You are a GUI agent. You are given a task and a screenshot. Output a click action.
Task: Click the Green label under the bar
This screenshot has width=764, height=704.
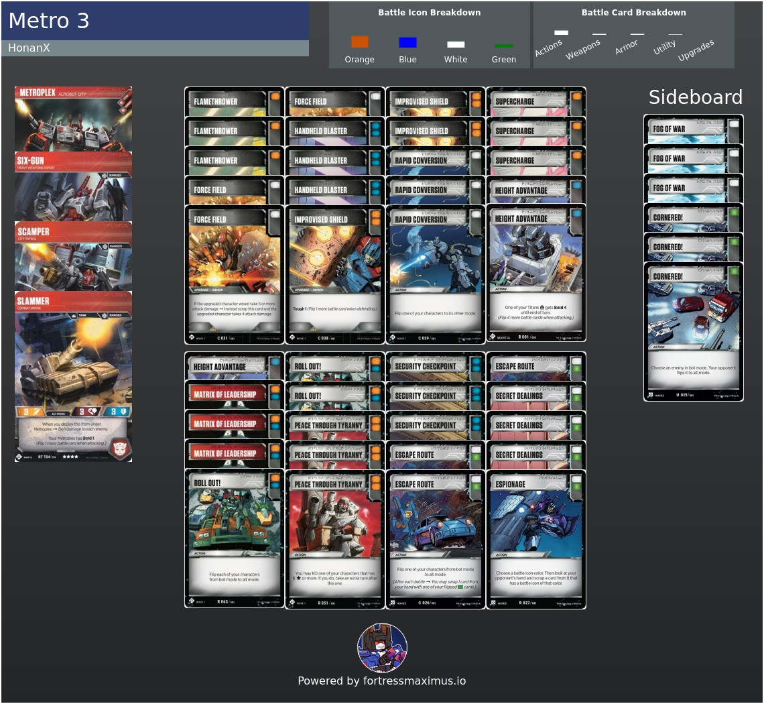pos(503,60)
